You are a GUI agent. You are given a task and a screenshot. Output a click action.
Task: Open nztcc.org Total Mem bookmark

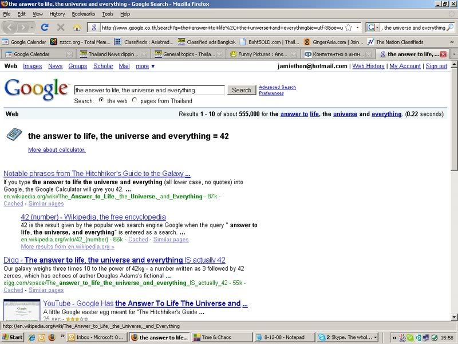click(x=80, y=42)
